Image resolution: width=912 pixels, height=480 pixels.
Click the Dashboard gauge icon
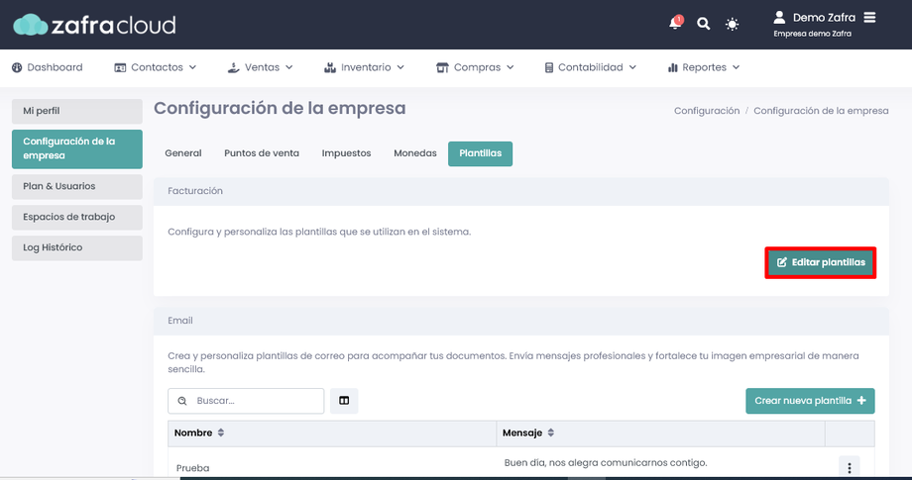(x=17, y=67)
